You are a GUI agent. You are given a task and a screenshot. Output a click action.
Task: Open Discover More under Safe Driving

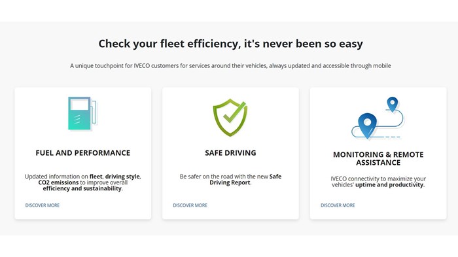(x=190, y=205)
